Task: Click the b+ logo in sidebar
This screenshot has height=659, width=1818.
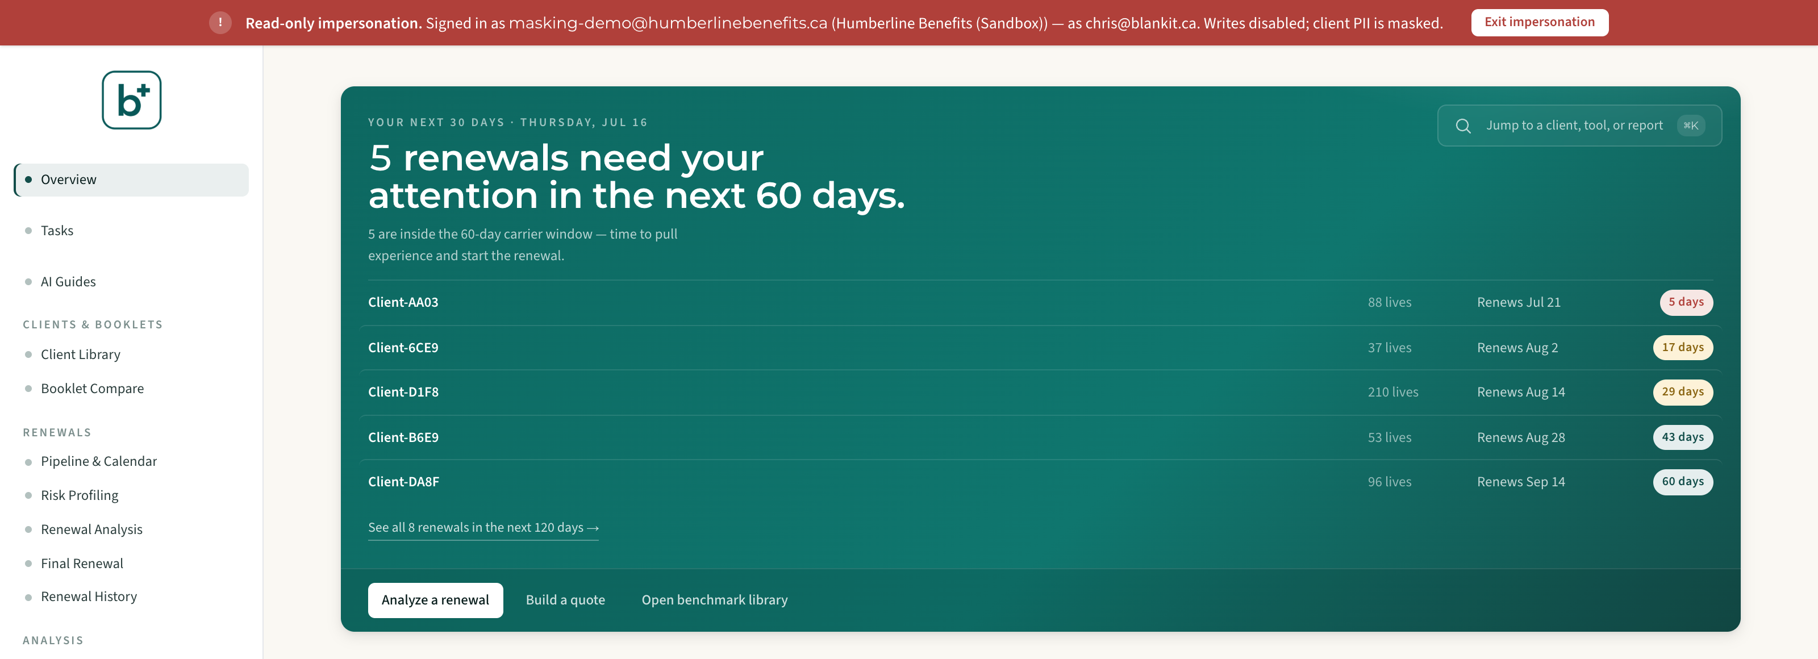Action: (x=131, y=99)
